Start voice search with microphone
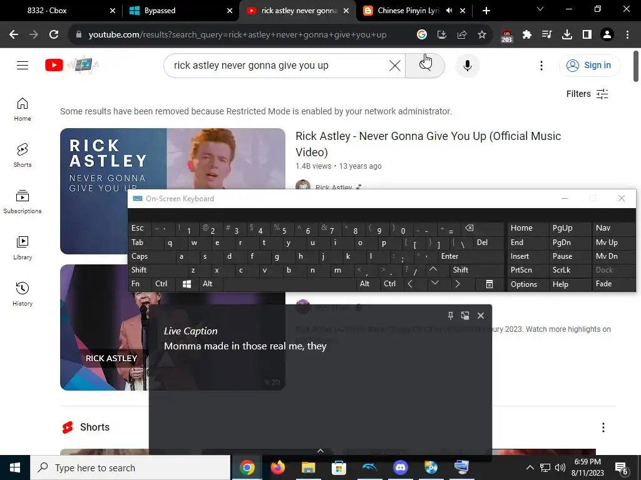Viewport: 641px width, 480px height. coord(467,65)
